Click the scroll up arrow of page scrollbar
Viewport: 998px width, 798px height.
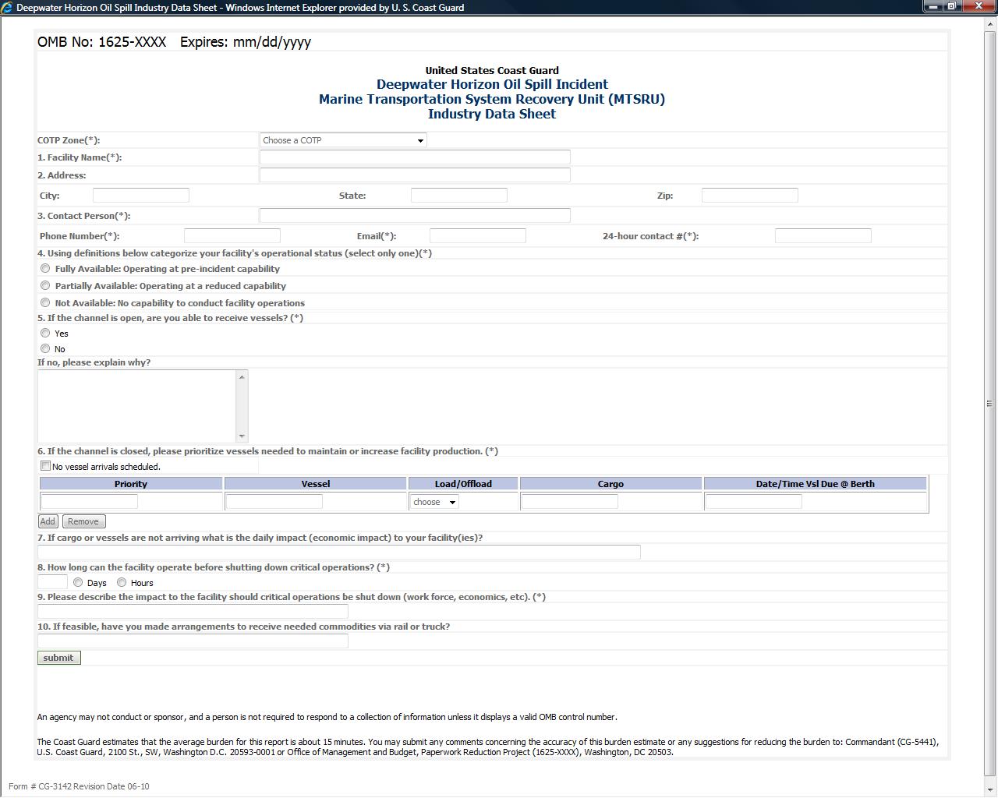[990, 23]
